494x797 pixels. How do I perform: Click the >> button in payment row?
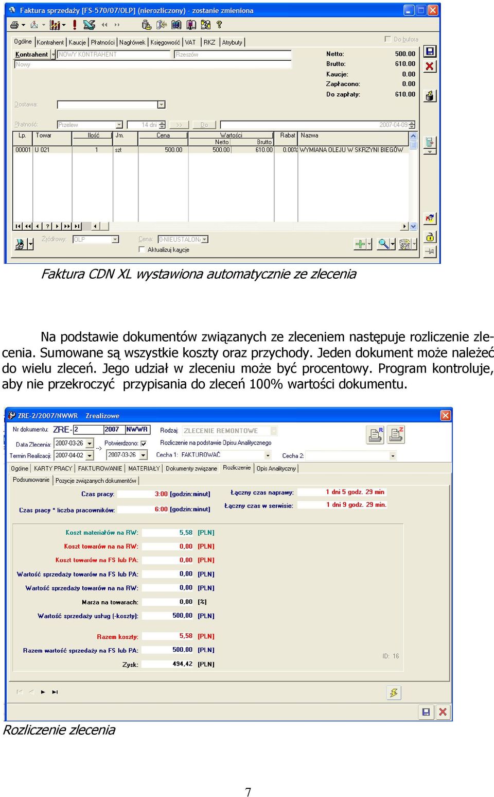point(179,125)
